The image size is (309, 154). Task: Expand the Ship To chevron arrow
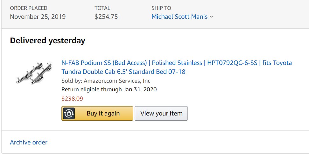click(x=211, y=17)
